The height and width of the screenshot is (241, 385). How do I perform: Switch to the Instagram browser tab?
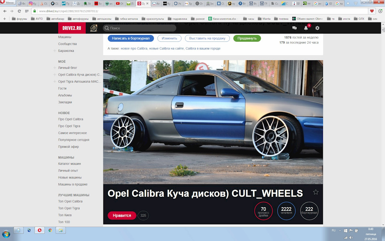pos(32,4)
